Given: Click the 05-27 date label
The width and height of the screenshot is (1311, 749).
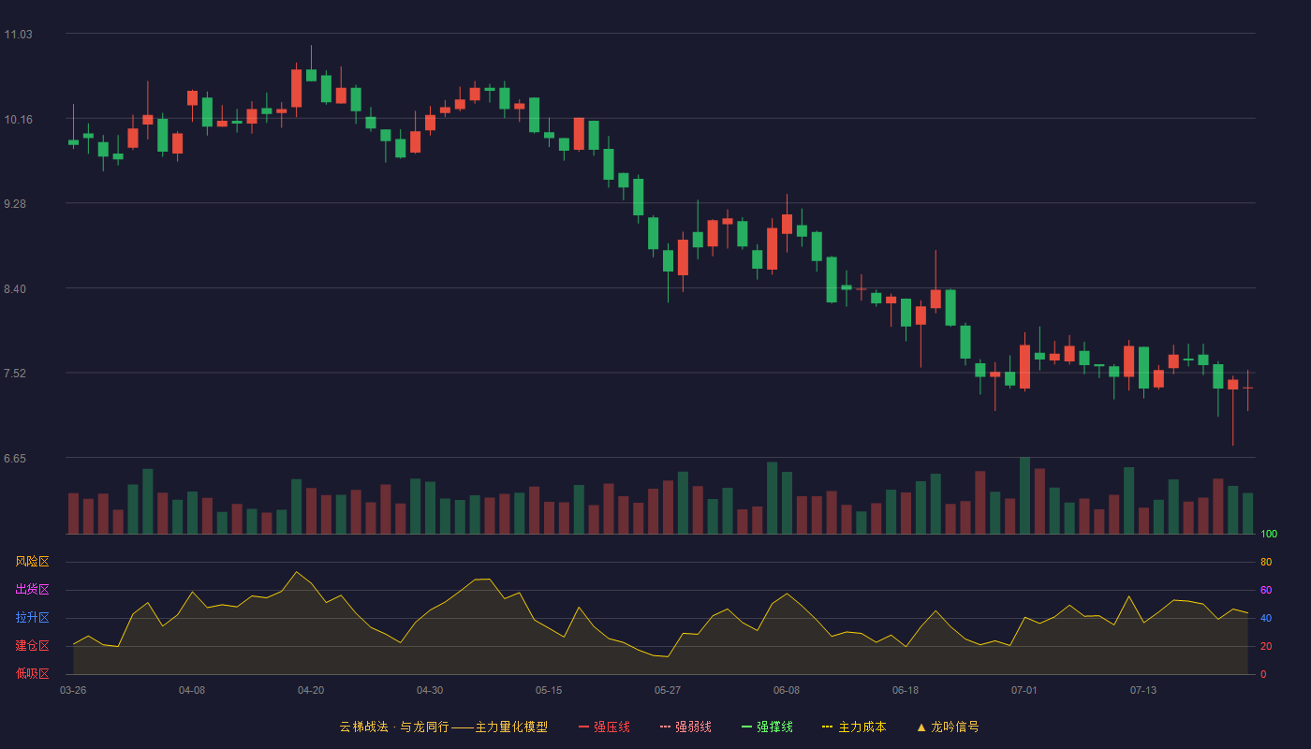Looking at the screenshot, I should coord(668,690).
